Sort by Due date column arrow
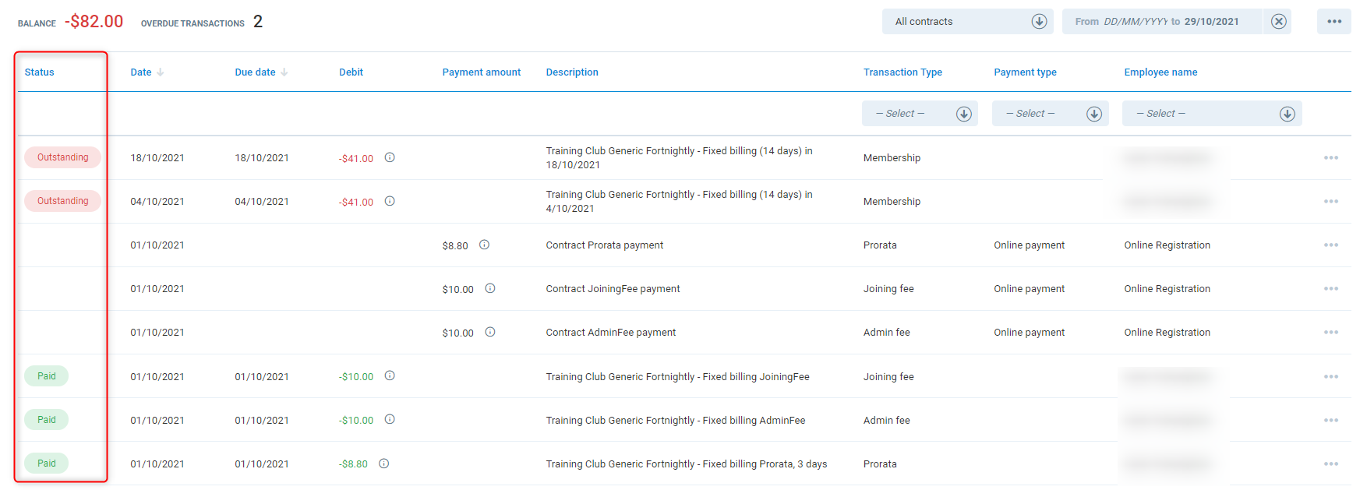The image size is (1367, 490). coord(284,72)
